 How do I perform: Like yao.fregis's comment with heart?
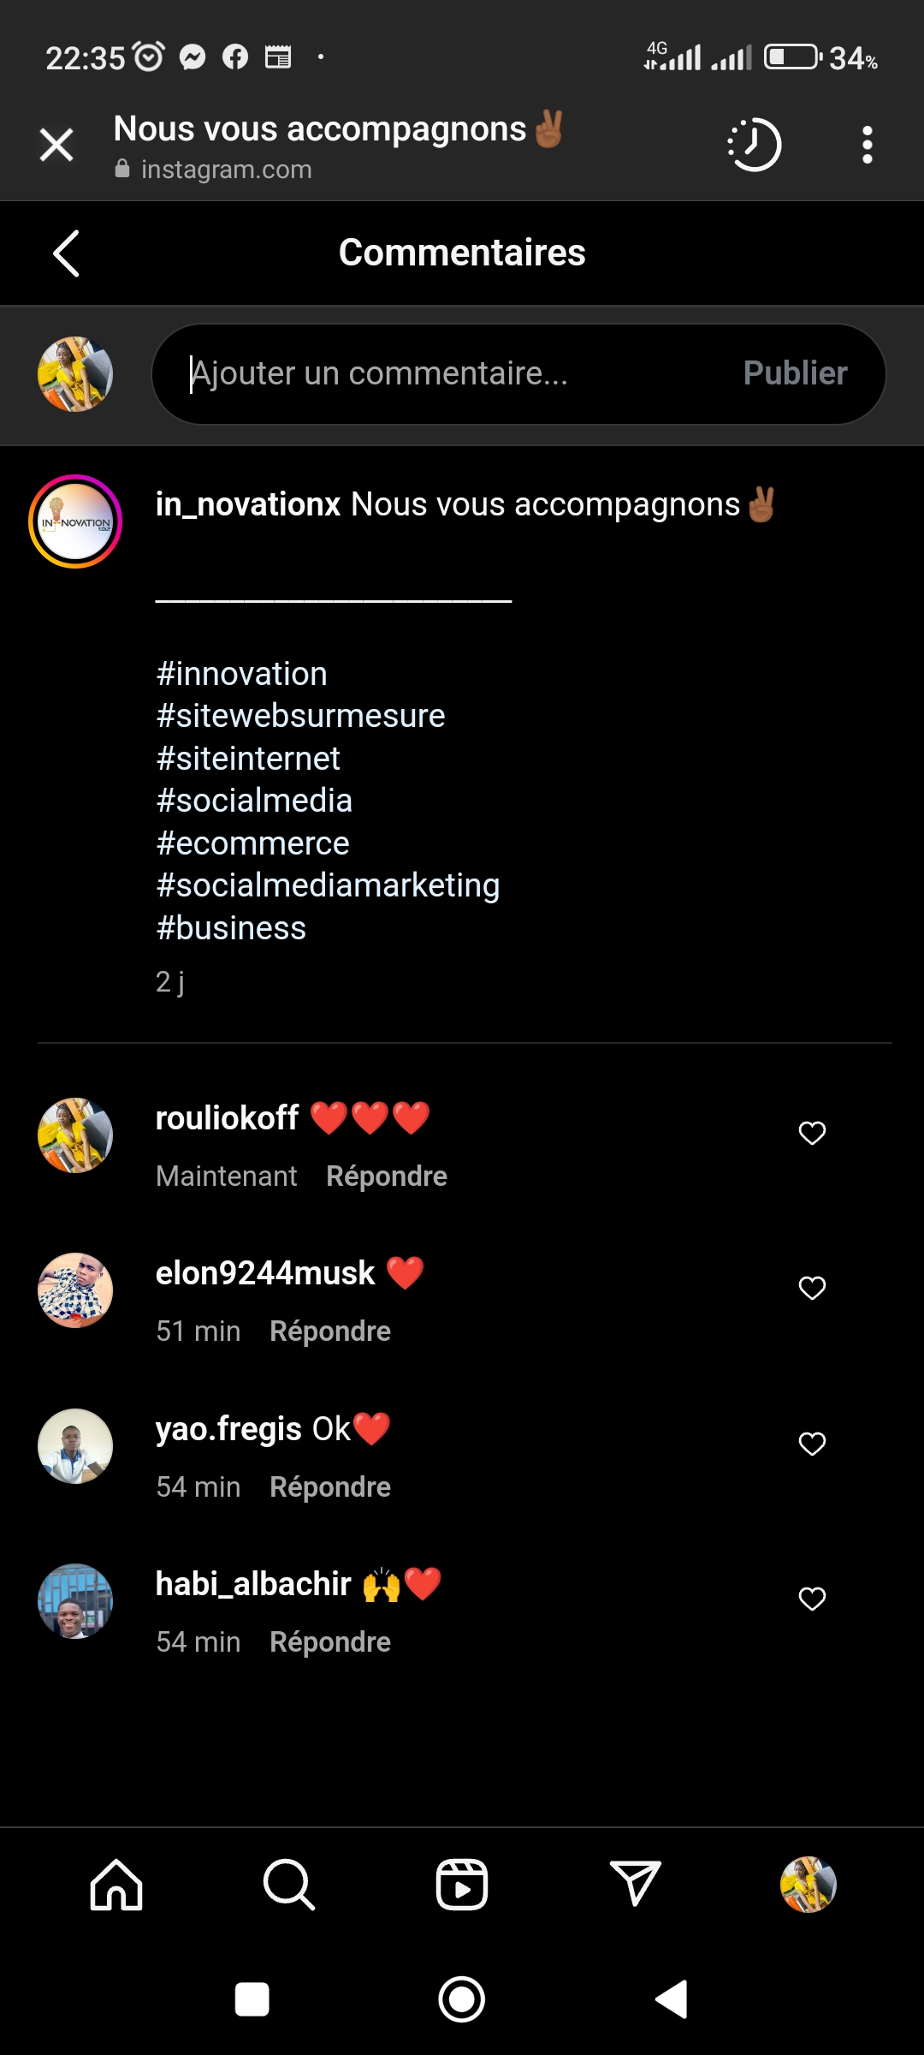tap(812, 1444)
